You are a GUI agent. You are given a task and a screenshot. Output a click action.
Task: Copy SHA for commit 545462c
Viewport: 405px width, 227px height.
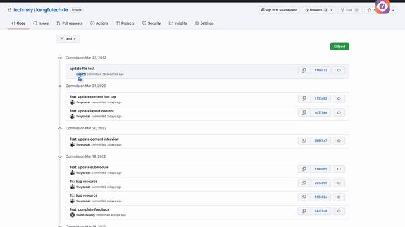[304, 197]
